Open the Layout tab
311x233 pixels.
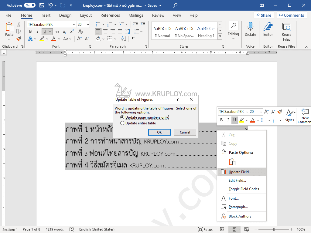pos(86,15)
